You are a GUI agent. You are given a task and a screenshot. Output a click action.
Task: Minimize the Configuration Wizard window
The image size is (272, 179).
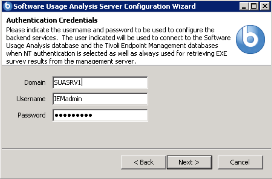pos(245,6)
